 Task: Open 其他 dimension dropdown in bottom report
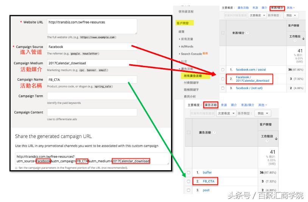pos(263,105)
